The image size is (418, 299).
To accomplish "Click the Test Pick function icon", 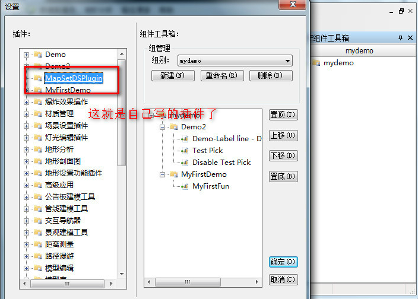I will point(185,151).
